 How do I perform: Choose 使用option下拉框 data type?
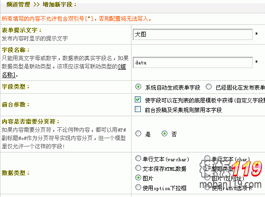[138, 187]
